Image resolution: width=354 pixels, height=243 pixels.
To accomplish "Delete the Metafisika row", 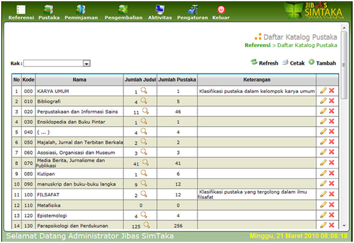I will (332, 205).
